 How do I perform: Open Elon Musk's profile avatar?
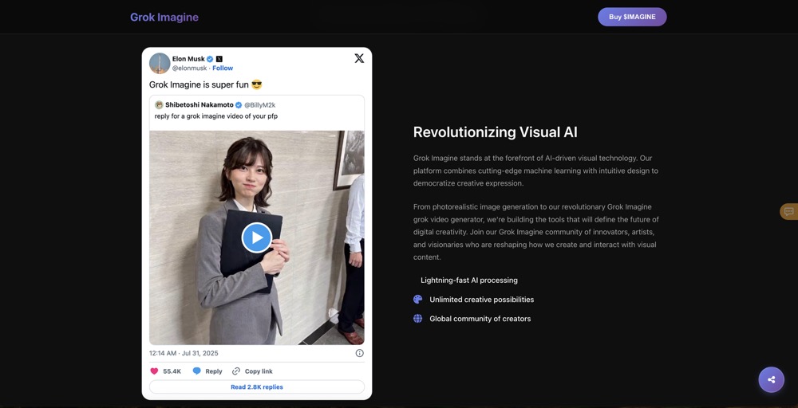160,63
